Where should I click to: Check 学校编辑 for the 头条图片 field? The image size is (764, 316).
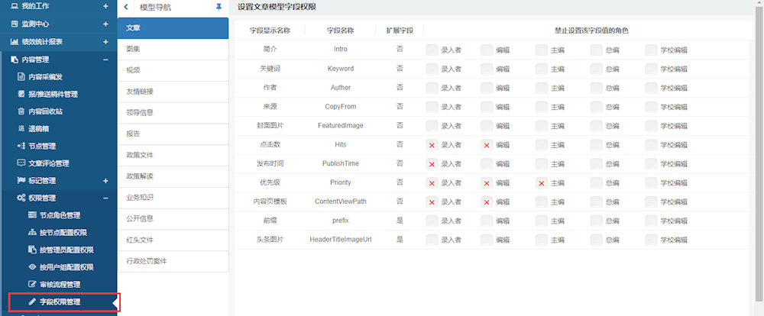click(x=651, y=240)
